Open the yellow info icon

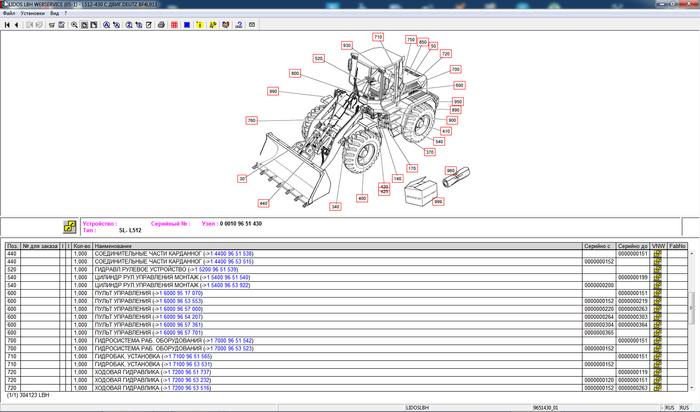point(200,25)
